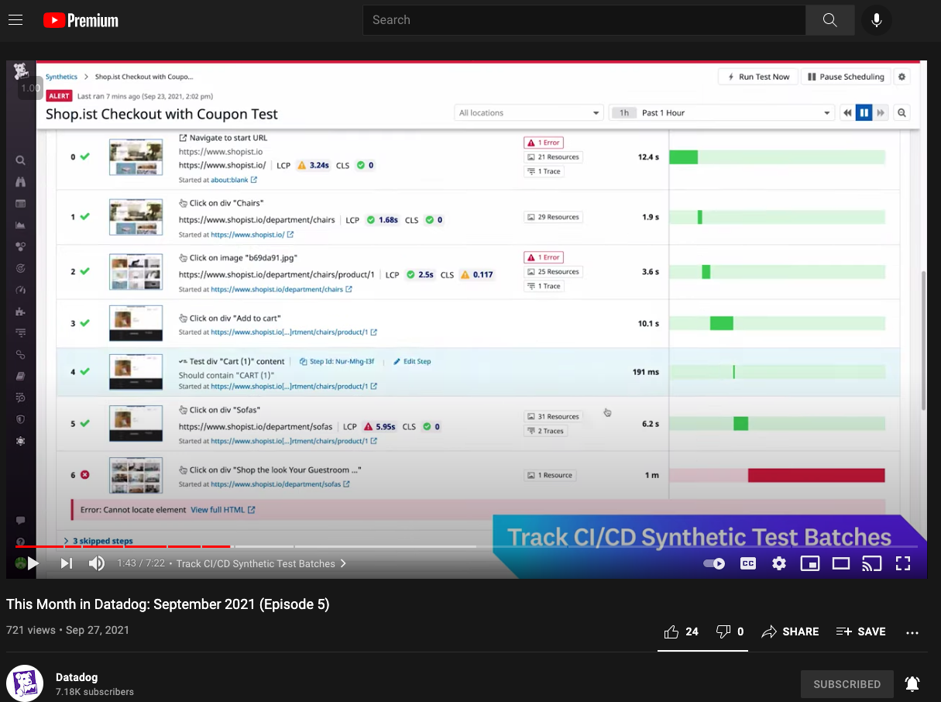Screen dimensions: 941x702
Task: Like the video
Action: point(682,631)
